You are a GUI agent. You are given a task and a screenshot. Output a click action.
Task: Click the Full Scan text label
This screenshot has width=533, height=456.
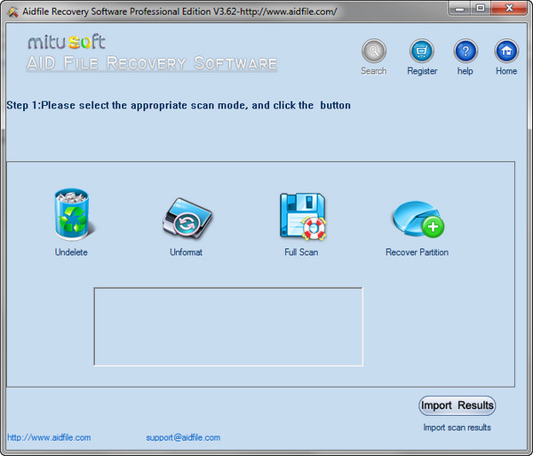[301, 252]
